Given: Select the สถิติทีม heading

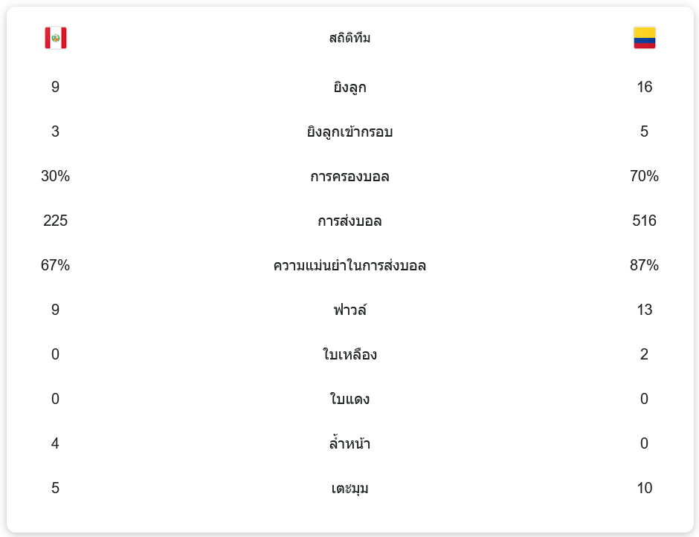Looking at the screenshot, I should coord(349,39).
